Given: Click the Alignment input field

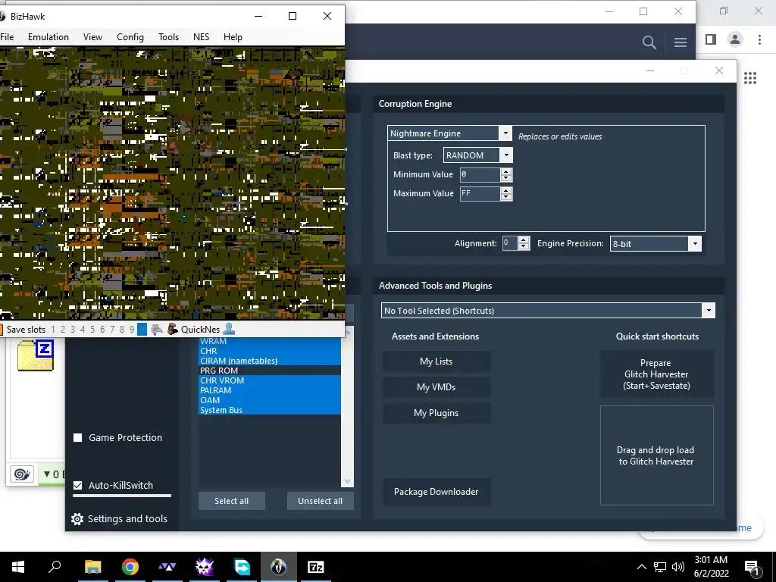Looking at the screenshot, I should [510, 243].
